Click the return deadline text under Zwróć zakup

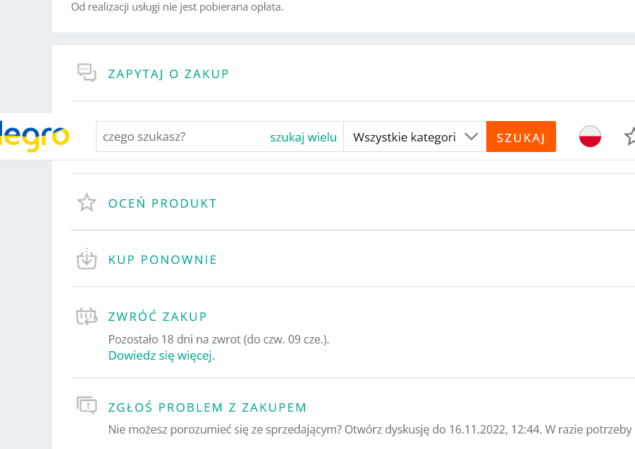[x=218, y=339]
